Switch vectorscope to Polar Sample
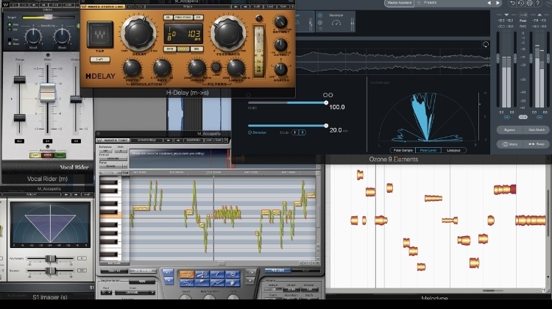552x309 pixels. point(403,150)
